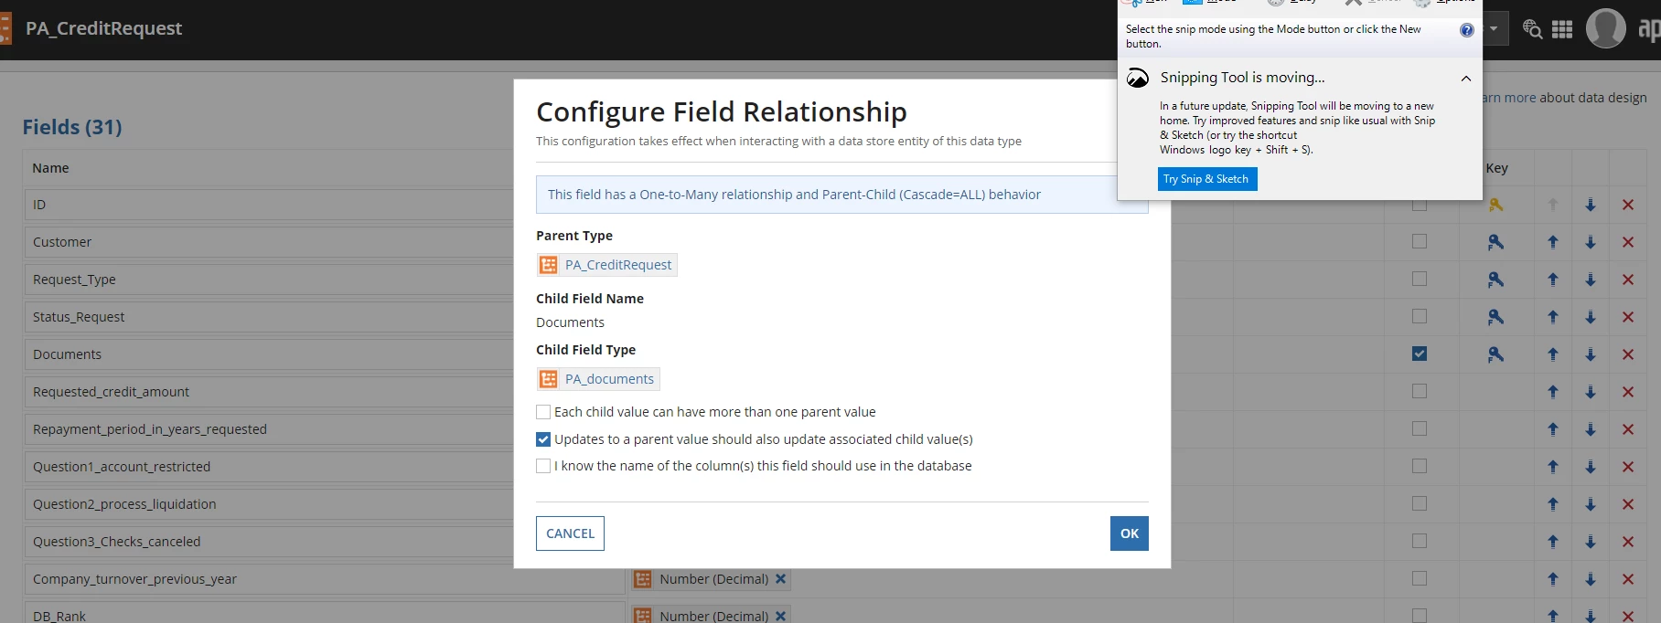Viewport: 1661px width, 623px height.
Task: Uncheck updates to parent update child values
Action: tap(543, 439)
